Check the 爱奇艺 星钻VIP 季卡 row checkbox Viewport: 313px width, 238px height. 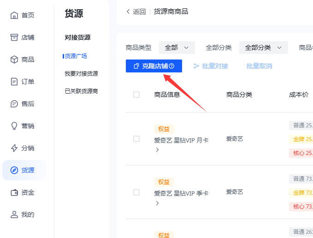(x=136, y=192)
